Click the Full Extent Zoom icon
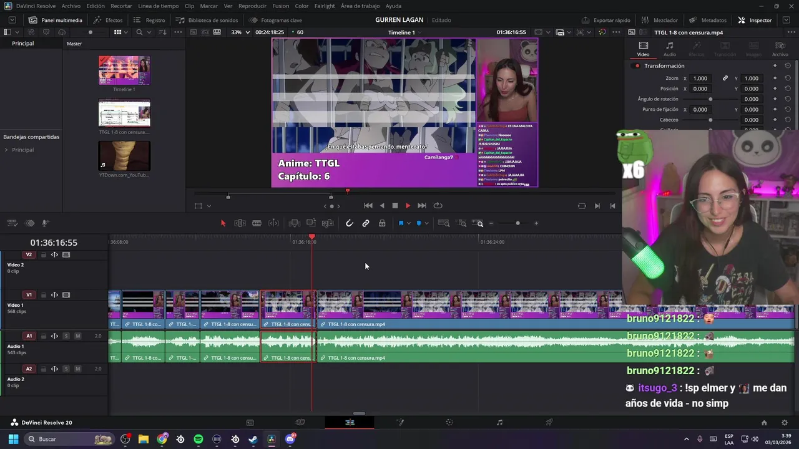The height and width of the screenshot is (449, 799). [444, 223]
